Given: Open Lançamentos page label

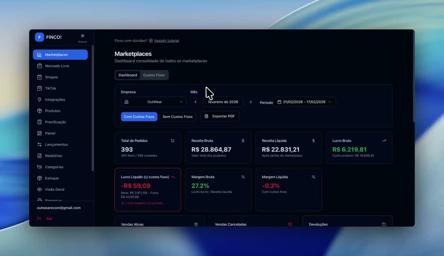Looking at the screenshot, I should (57, 144).
